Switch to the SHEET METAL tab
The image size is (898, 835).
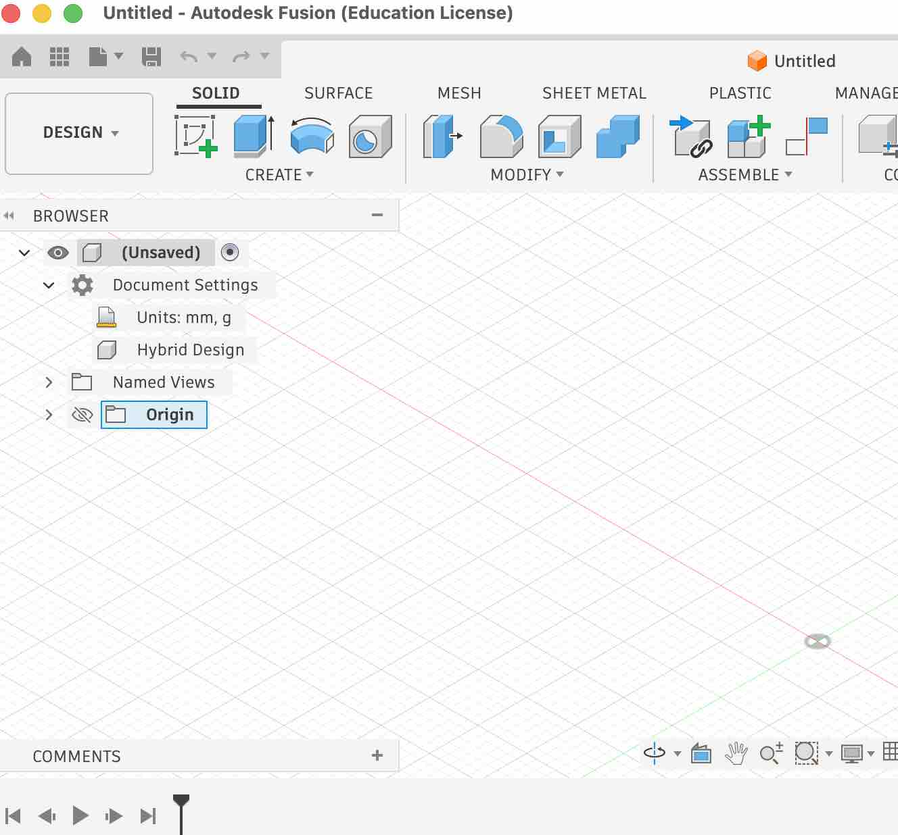(594, 93)
